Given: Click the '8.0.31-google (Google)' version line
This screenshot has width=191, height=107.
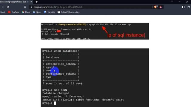Looking at the screenshot, I should click(56, 34).
